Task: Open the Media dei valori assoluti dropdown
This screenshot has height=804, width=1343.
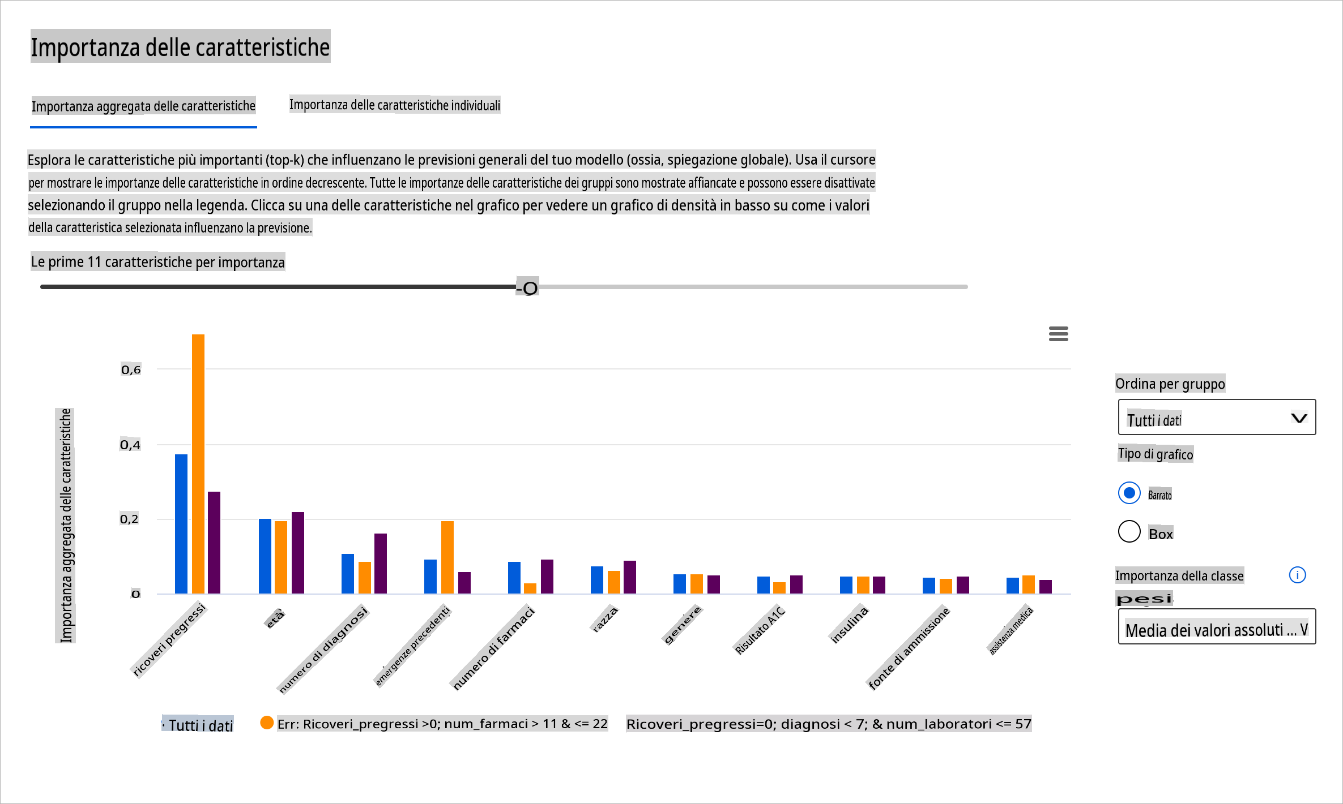Action: pos(1216,627)
